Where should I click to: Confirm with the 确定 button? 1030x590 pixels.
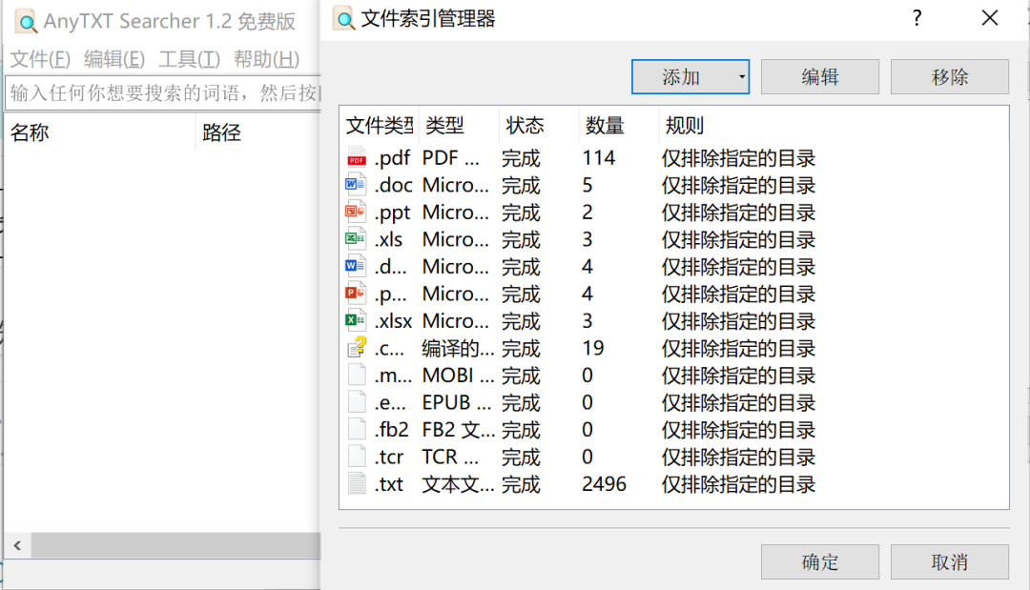[x=820, y=561]
